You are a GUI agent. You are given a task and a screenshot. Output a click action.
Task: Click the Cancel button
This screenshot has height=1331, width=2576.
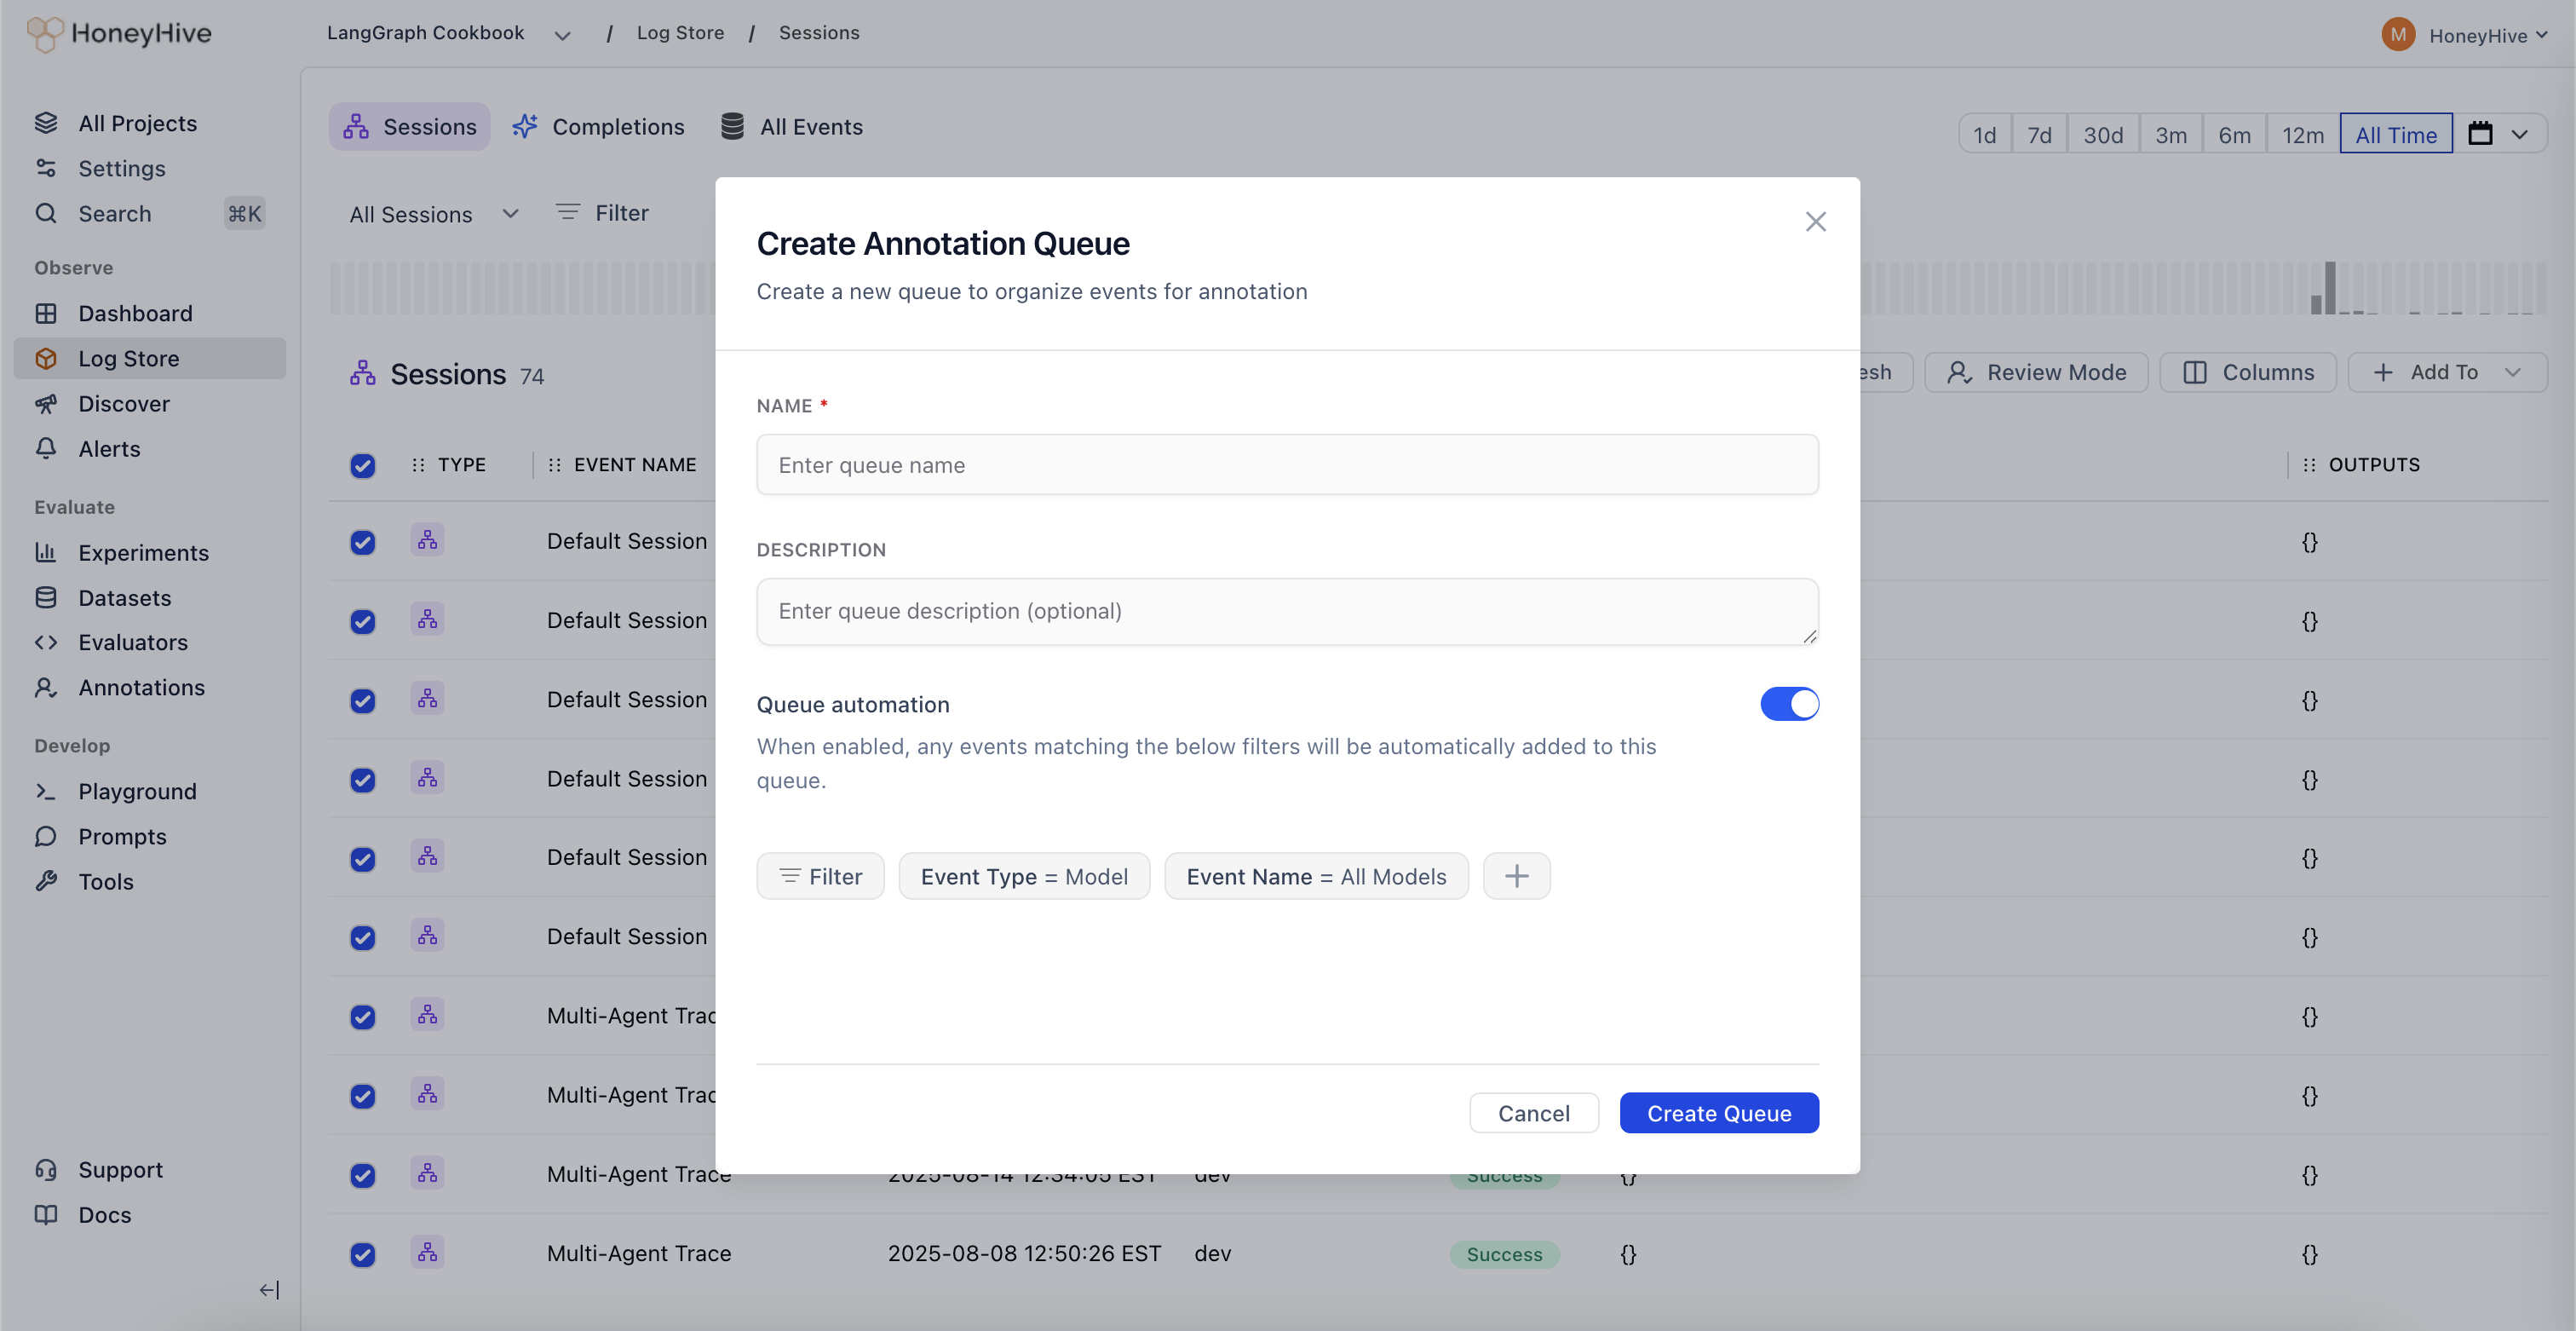1533,1113
